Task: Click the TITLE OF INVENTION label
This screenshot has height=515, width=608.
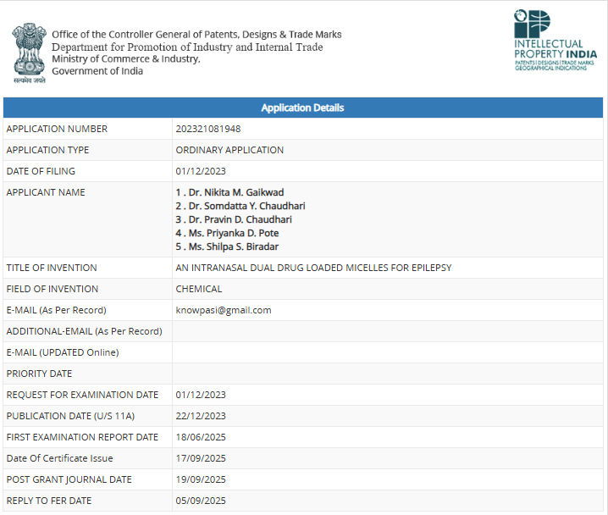Action: [52, 268]
